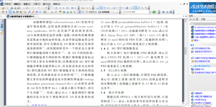
Task: Click into the 在CNKI中搜索 search field
Action: 136,12
